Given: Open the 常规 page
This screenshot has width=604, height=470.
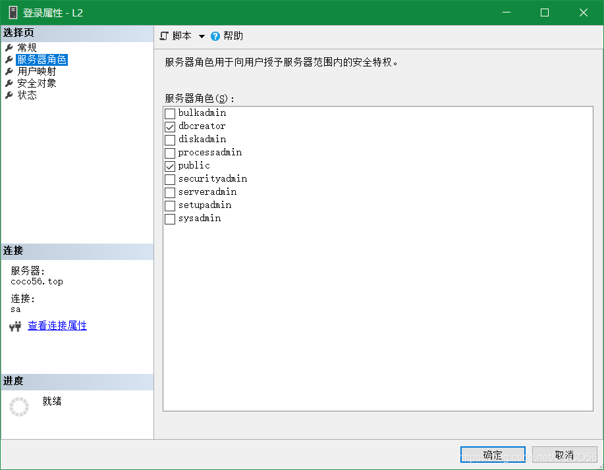Looking at the screenshot, I should point(27,48).
